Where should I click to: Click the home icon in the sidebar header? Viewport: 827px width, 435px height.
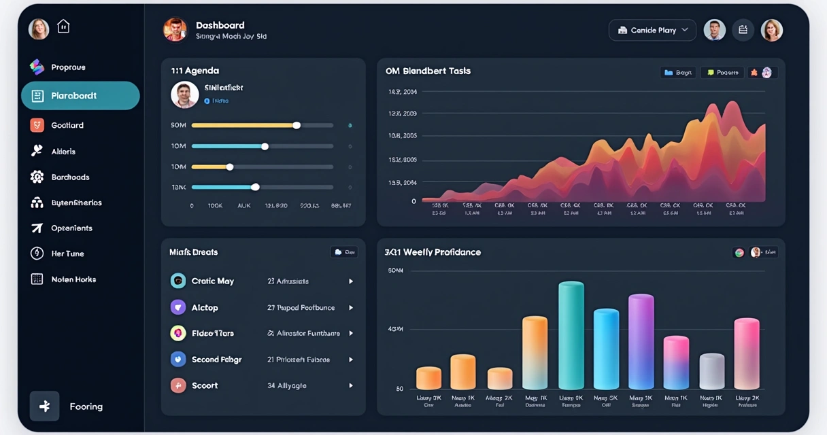click(x=63, y=27)
